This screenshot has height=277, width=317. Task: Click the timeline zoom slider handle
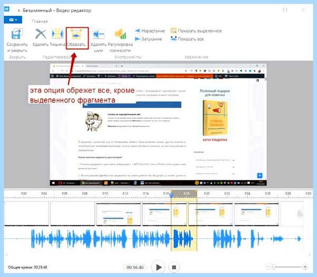click(x=274, y=267)
